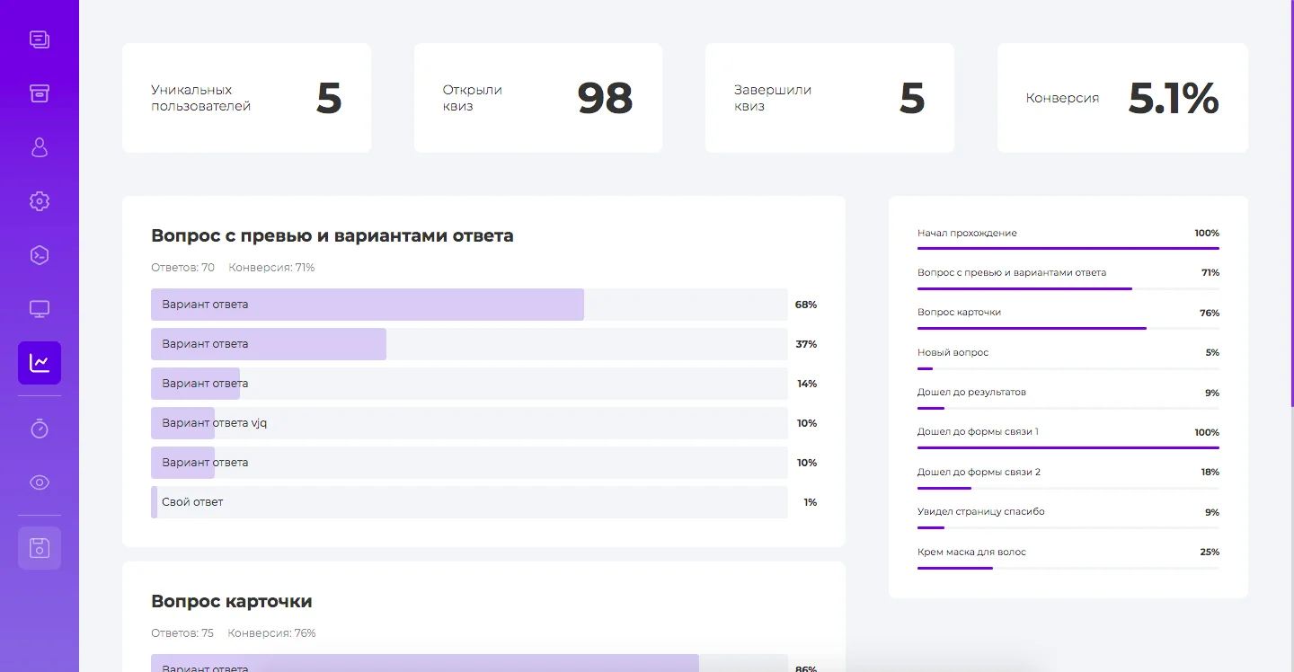Click the 'Завершили квиз' stat card

click(x=829, y=98)
